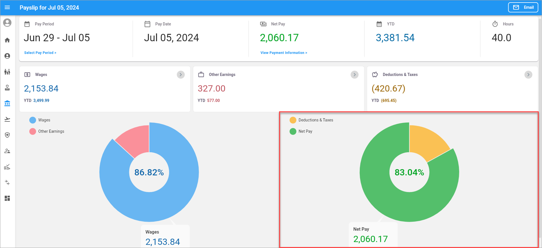Open the hamburger menu
Image resolution: width=542 pixels, height=248 pixels.
pyautogui.click(x=7, y=7)
